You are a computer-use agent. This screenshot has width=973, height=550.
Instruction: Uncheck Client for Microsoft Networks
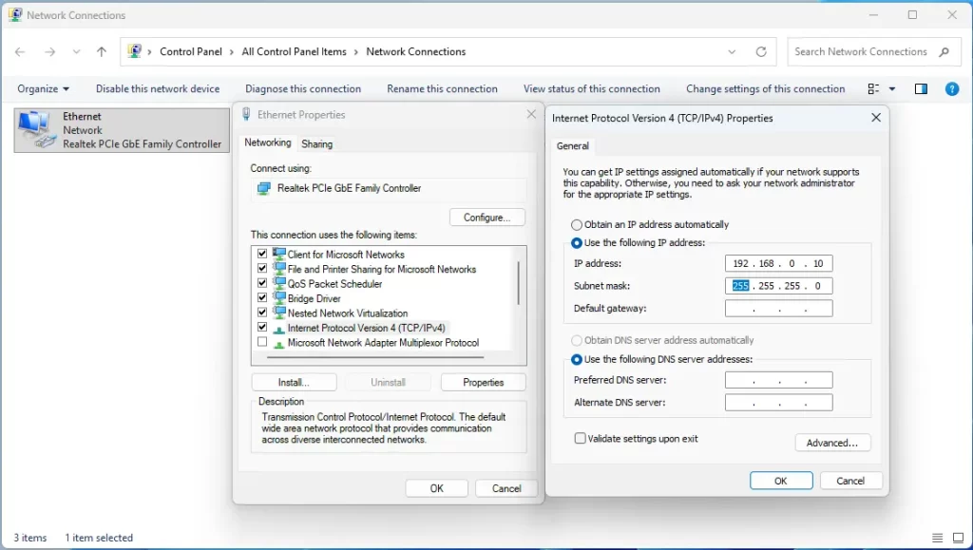(262, 254)
